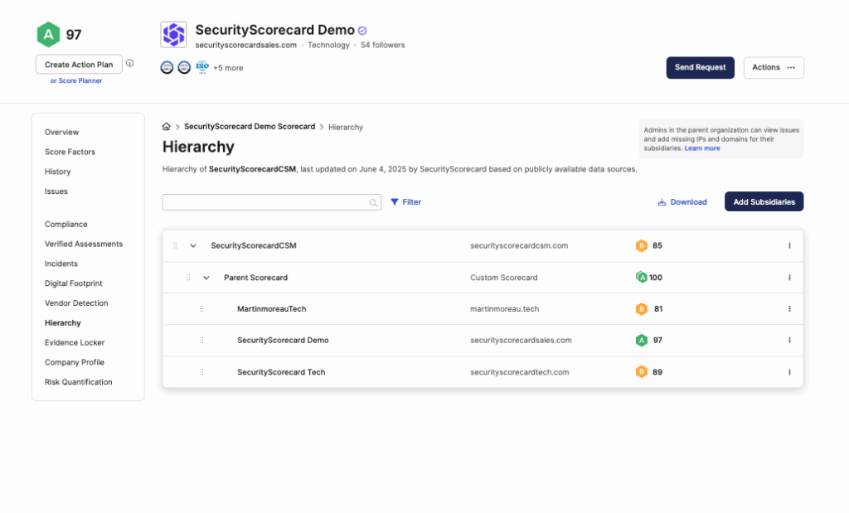Click the first compliance badge icon
849x513 pixels.
[x=167, y=68]
